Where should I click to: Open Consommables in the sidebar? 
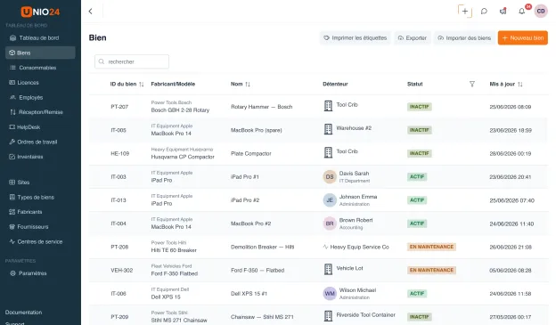click(x=40, y=68)
